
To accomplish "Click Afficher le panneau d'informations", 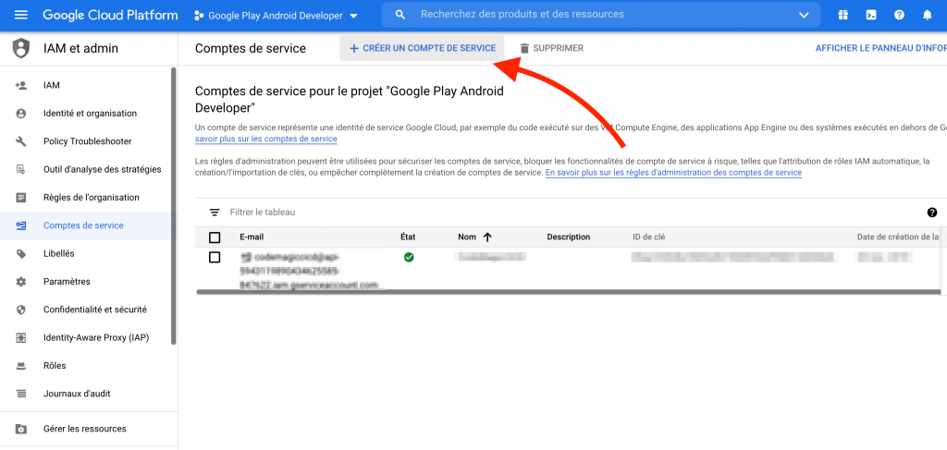I will pos(879,48).
